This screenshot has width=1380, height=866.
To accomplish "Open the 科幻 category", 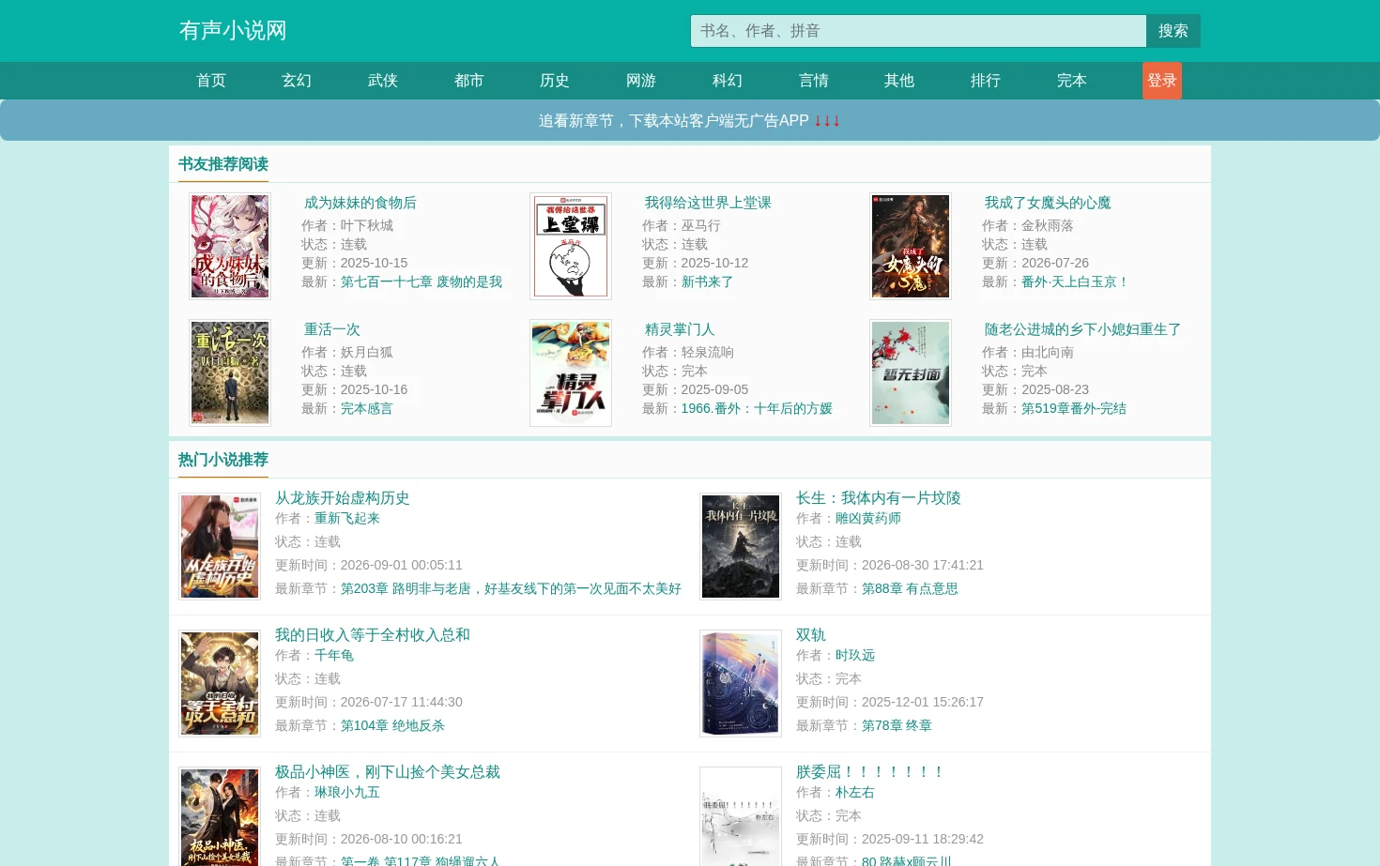I will coord(728,81).
